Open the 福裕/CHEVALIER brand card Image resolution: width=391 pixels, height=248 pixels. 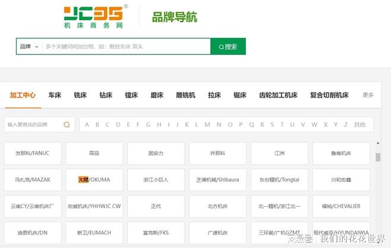pos(341,206)
